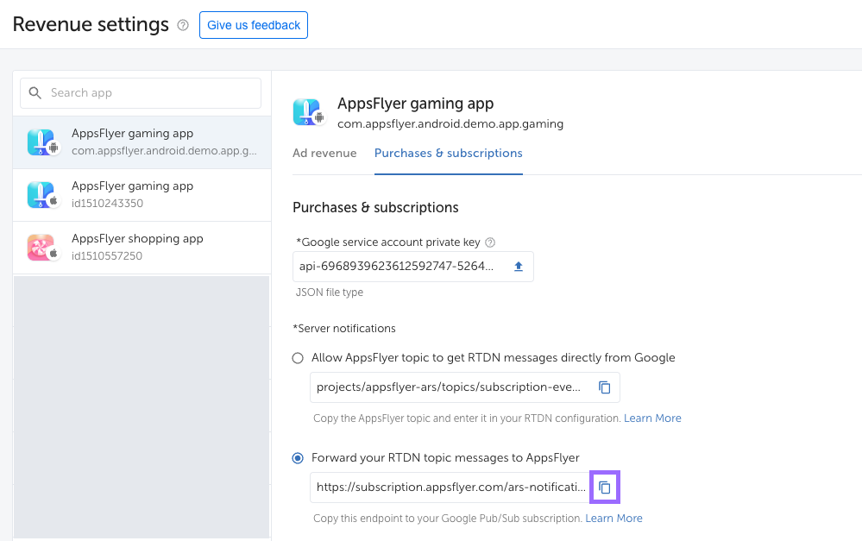Click the help icon beside Google service account key

(490, 242)
